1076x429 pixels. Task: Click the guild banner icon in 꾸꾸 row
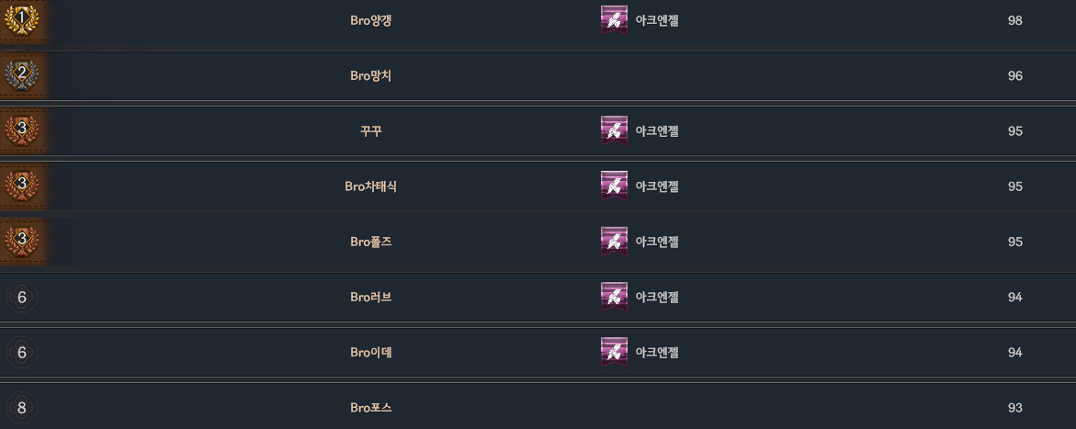click(614, 130)
